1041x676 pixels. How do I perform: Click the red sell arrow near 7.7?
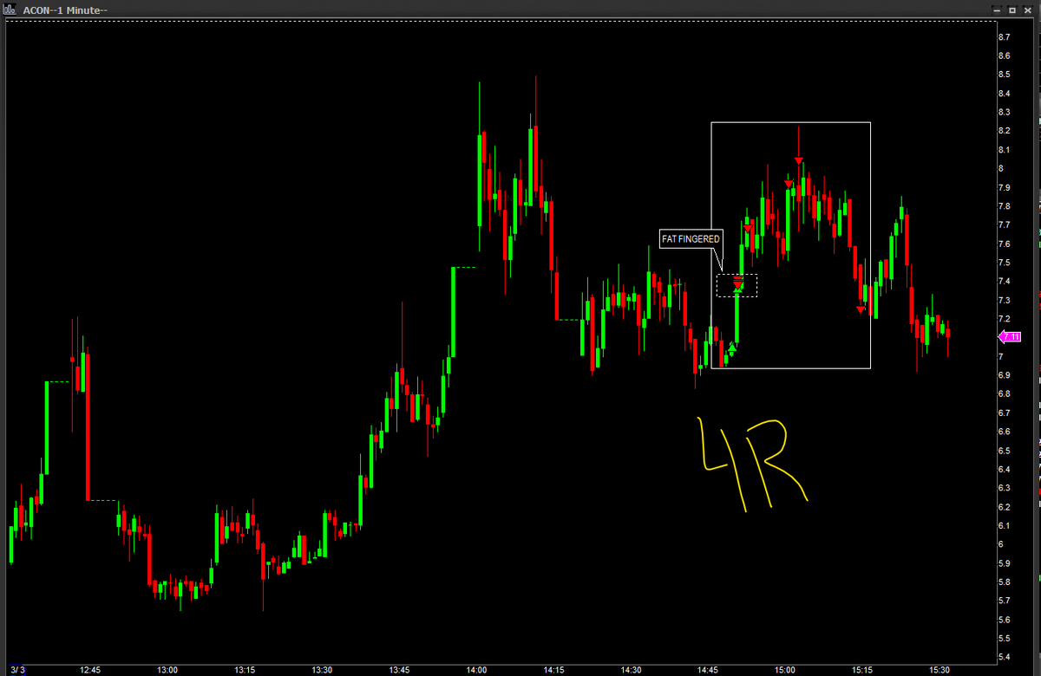[x=748, y=228]
